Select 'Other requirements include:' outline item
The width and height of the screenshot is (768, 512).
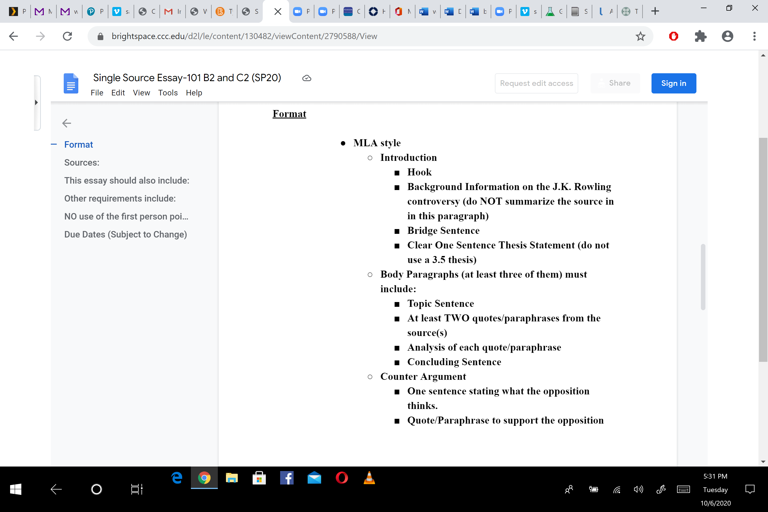(x=120, y=198)
